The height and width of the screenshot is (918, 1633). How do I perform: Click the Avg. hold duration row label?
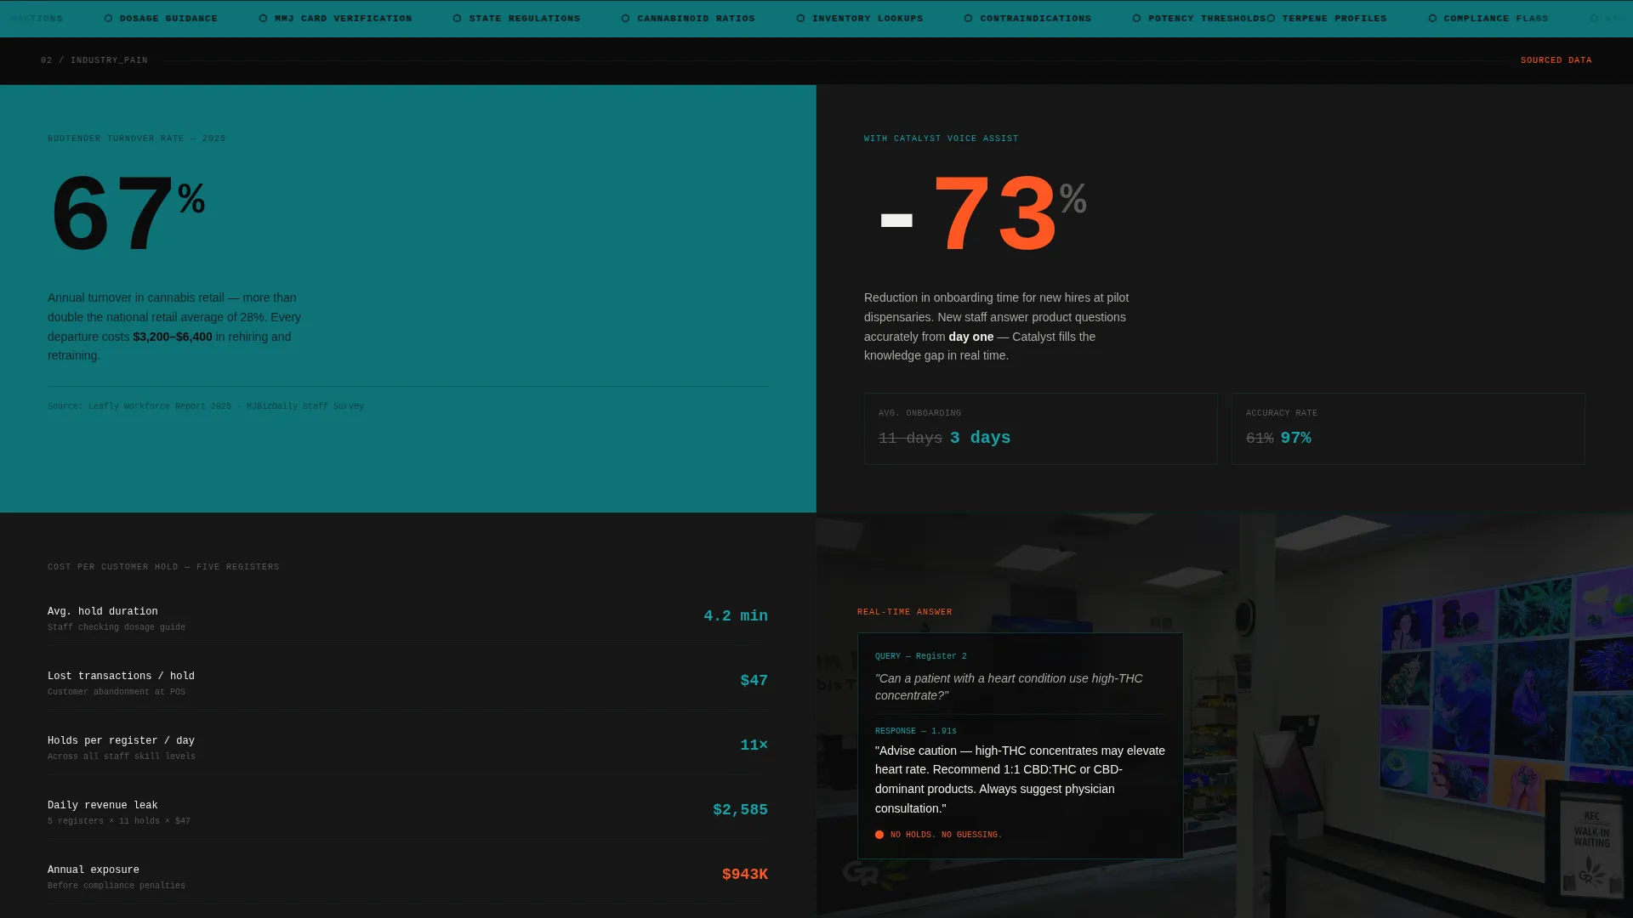click(x=103, y=612)
